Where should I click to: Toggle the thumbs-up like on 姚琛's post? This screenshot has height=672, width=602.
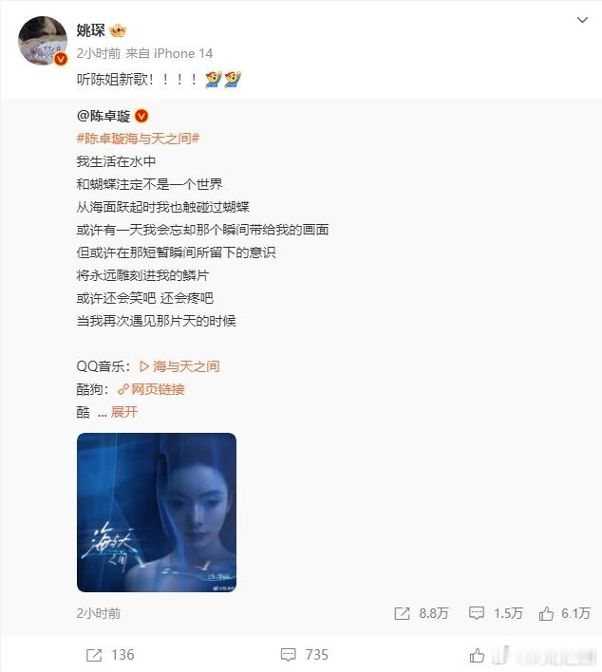(477, 655)
